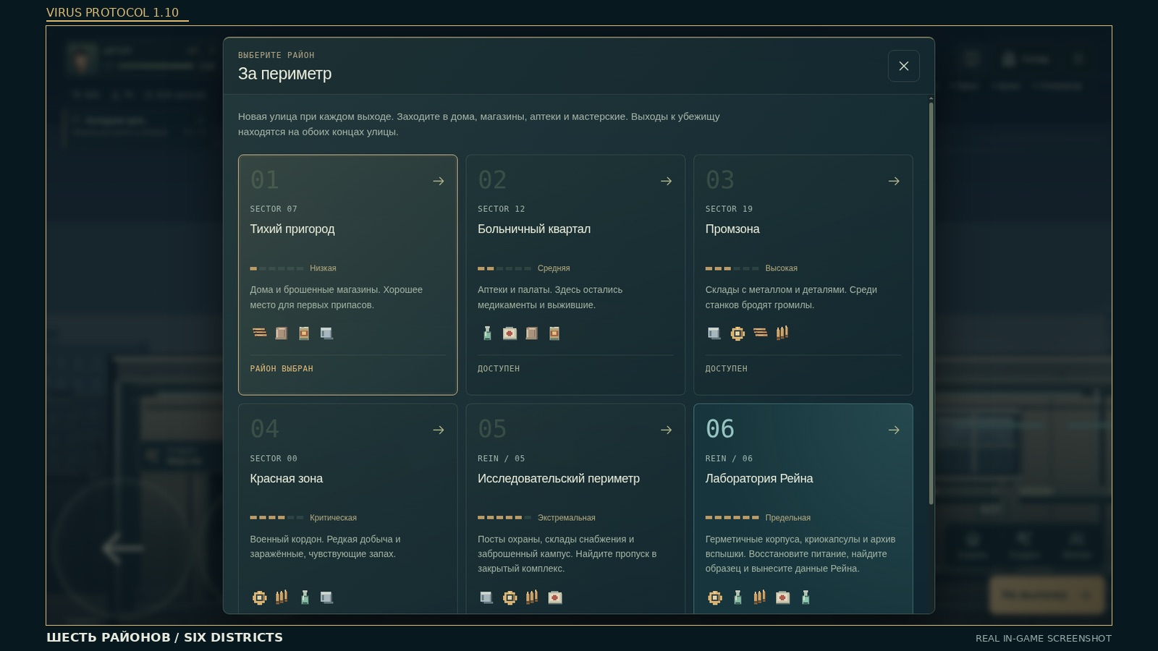Click the medicine bottle icon in Больничный квартал
Viewport: 1158px width, 651px height.
pyautogui.click(x=487, y=333)
